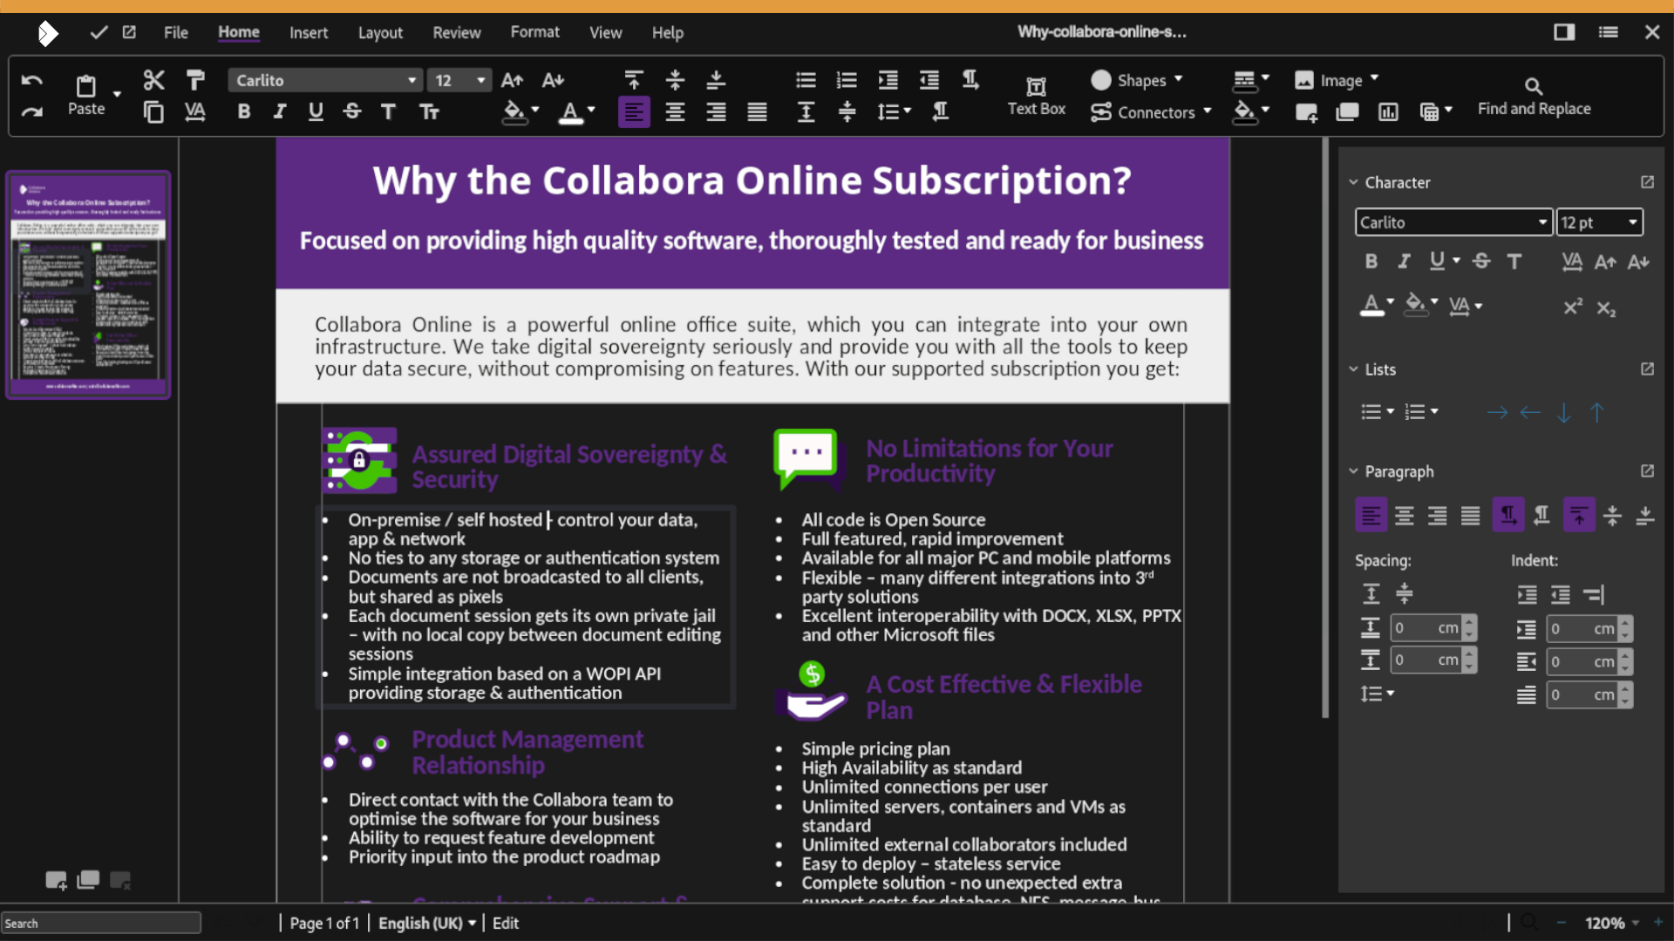Open the File menu
Image resolution: width=1674 pixels, height=941 pixels.
[175, 32]
